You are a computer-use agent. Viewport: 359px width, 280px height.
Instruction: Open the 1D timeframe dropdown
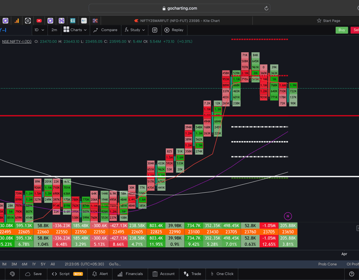(x=39, y=30)
